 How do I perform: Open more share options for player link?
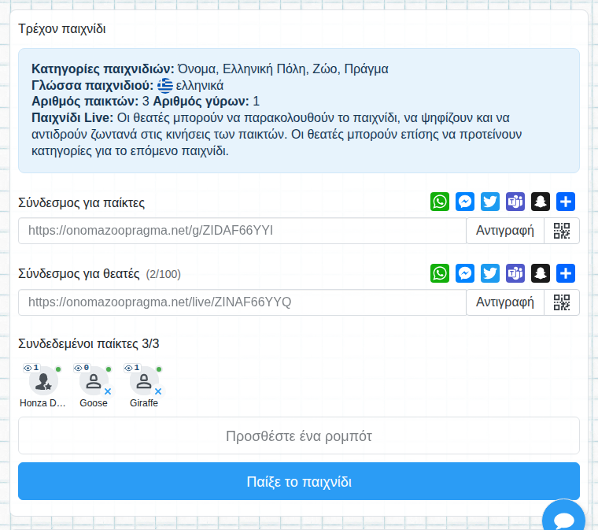point(566,202)
